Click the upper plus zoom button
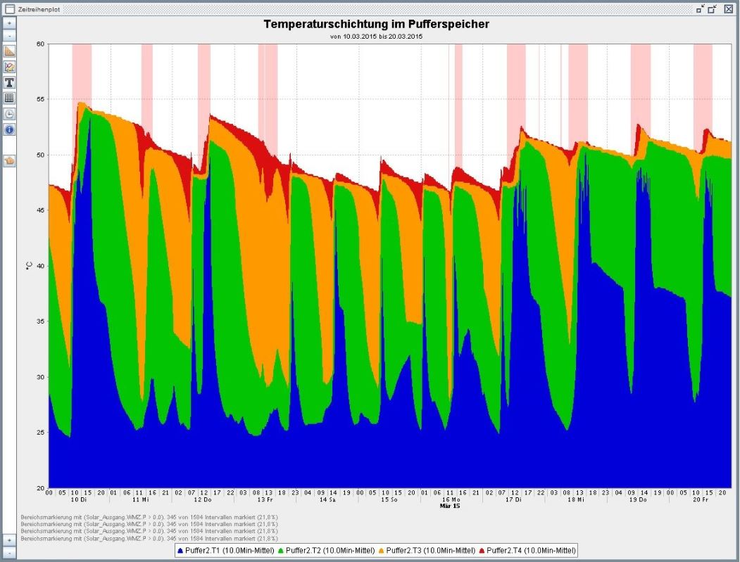 [x=9, y=23]
